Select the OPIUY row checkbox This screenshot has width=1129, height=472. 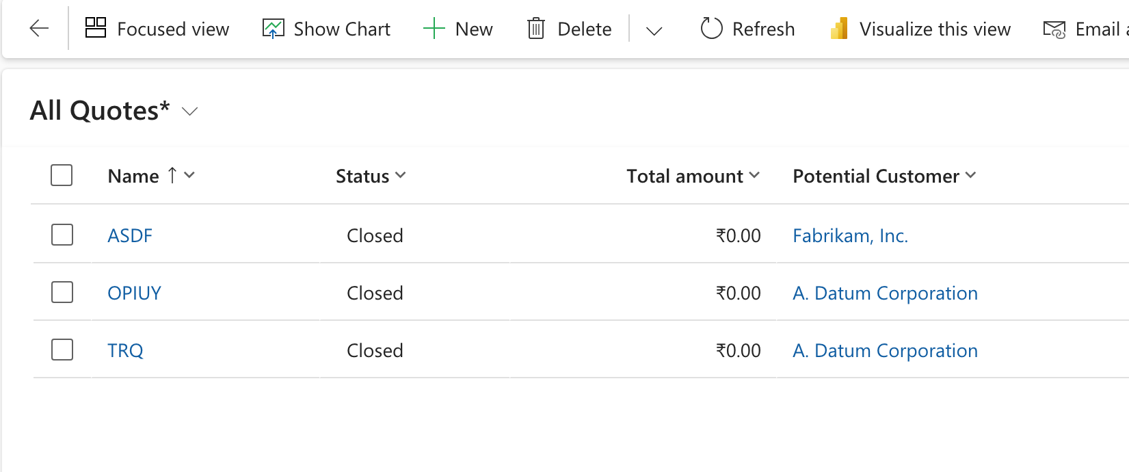click(62, 292)
